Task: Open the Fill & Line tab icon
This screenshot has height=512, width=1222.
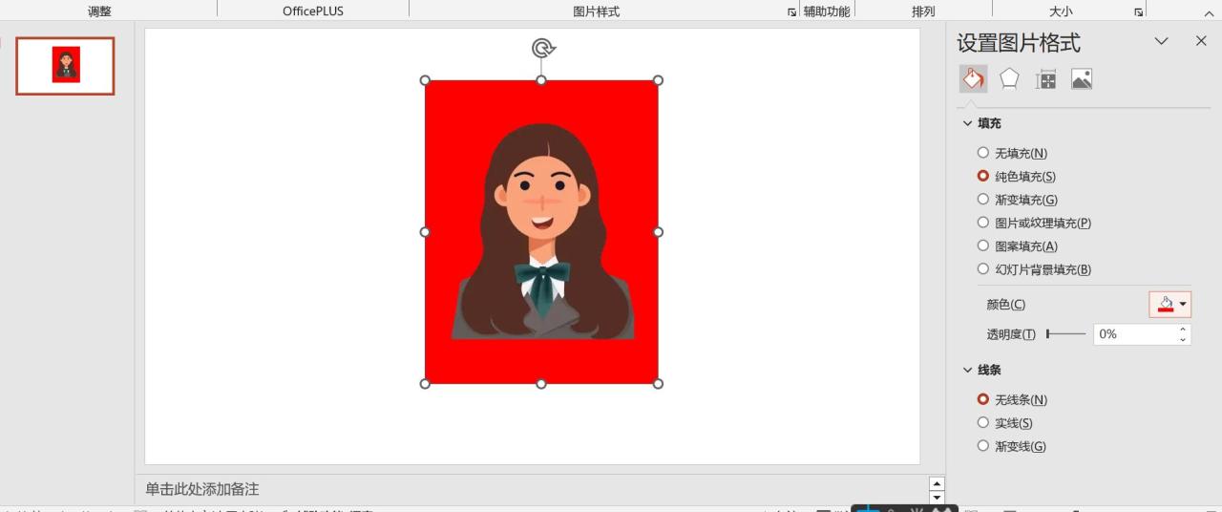Action: pyautogui.click(x=973, y=78)
